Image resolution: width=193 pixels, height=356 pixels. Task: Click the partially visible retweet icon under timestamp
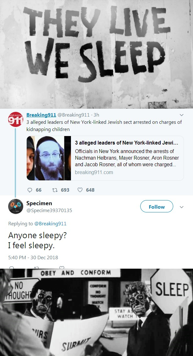[36, 267]
